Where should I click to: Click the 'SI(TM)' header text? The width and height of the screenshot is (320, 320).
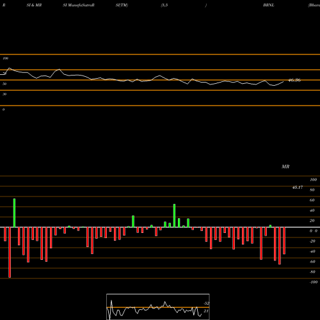[x=122, y=5]
